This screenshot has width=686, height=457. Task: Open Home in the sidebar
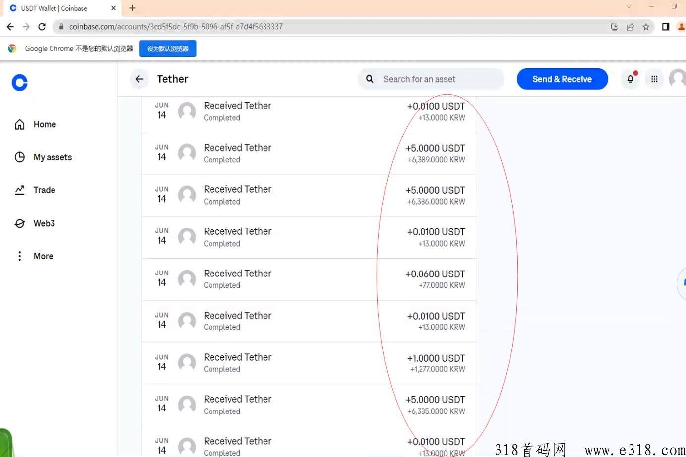coord(35,124)
